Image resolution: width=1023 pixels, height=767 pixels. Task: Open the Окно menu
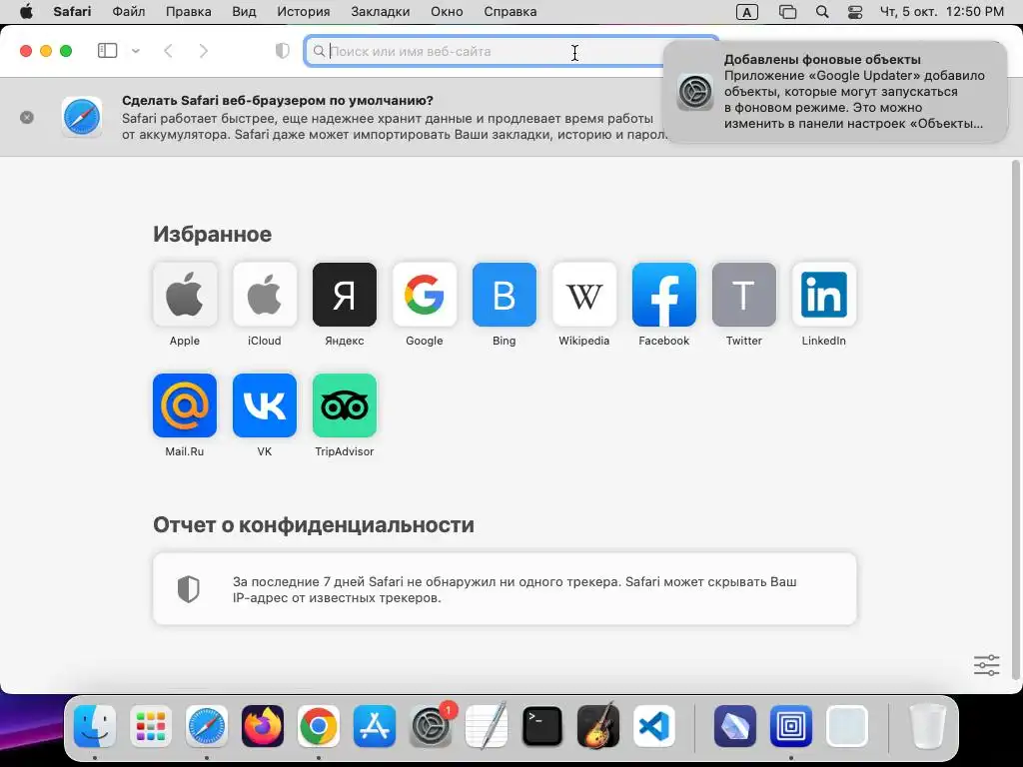447,12
